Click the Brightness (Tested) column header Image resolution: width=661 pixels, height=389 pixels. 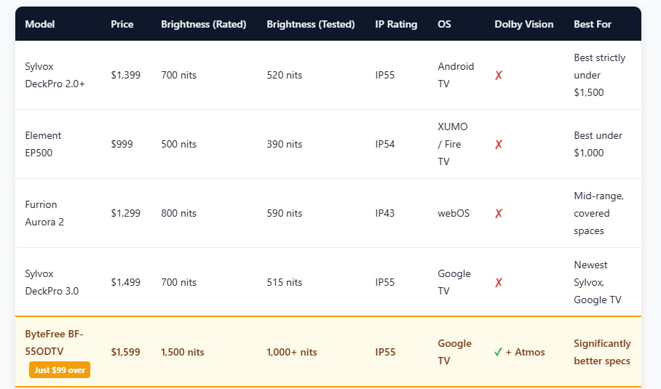click(x=311, y=24)
